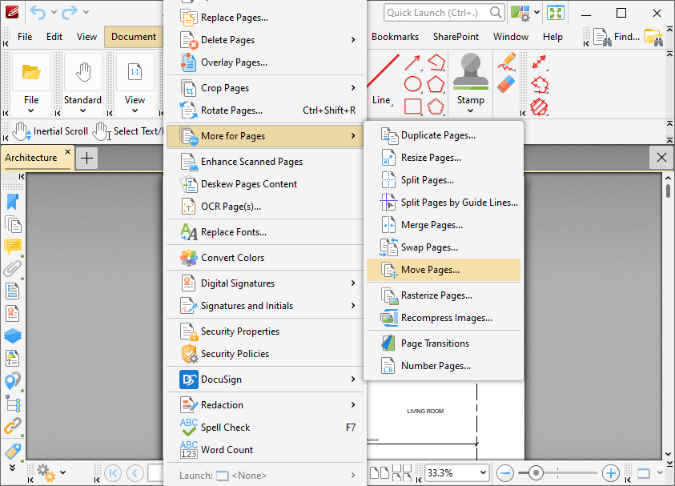The width and height of the screenshot is (675, 486).
Task: Choose Page Transitions menu item
Action: click(x=444, y=343)
